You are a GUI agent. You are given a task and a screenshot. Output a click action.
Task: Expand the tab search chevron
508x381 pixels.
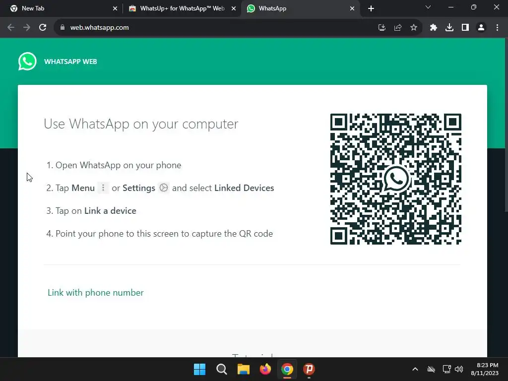428,7
